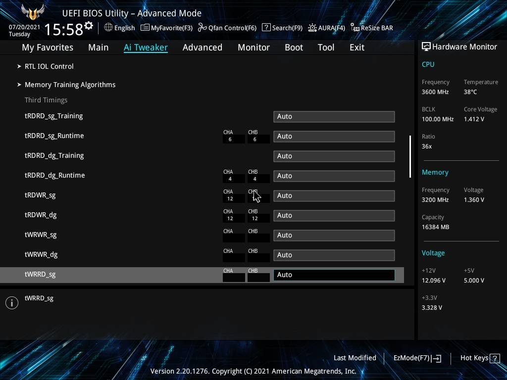Open the Monitor tab
This screenshot has width=507, height=380.
(x=253, y=47)
